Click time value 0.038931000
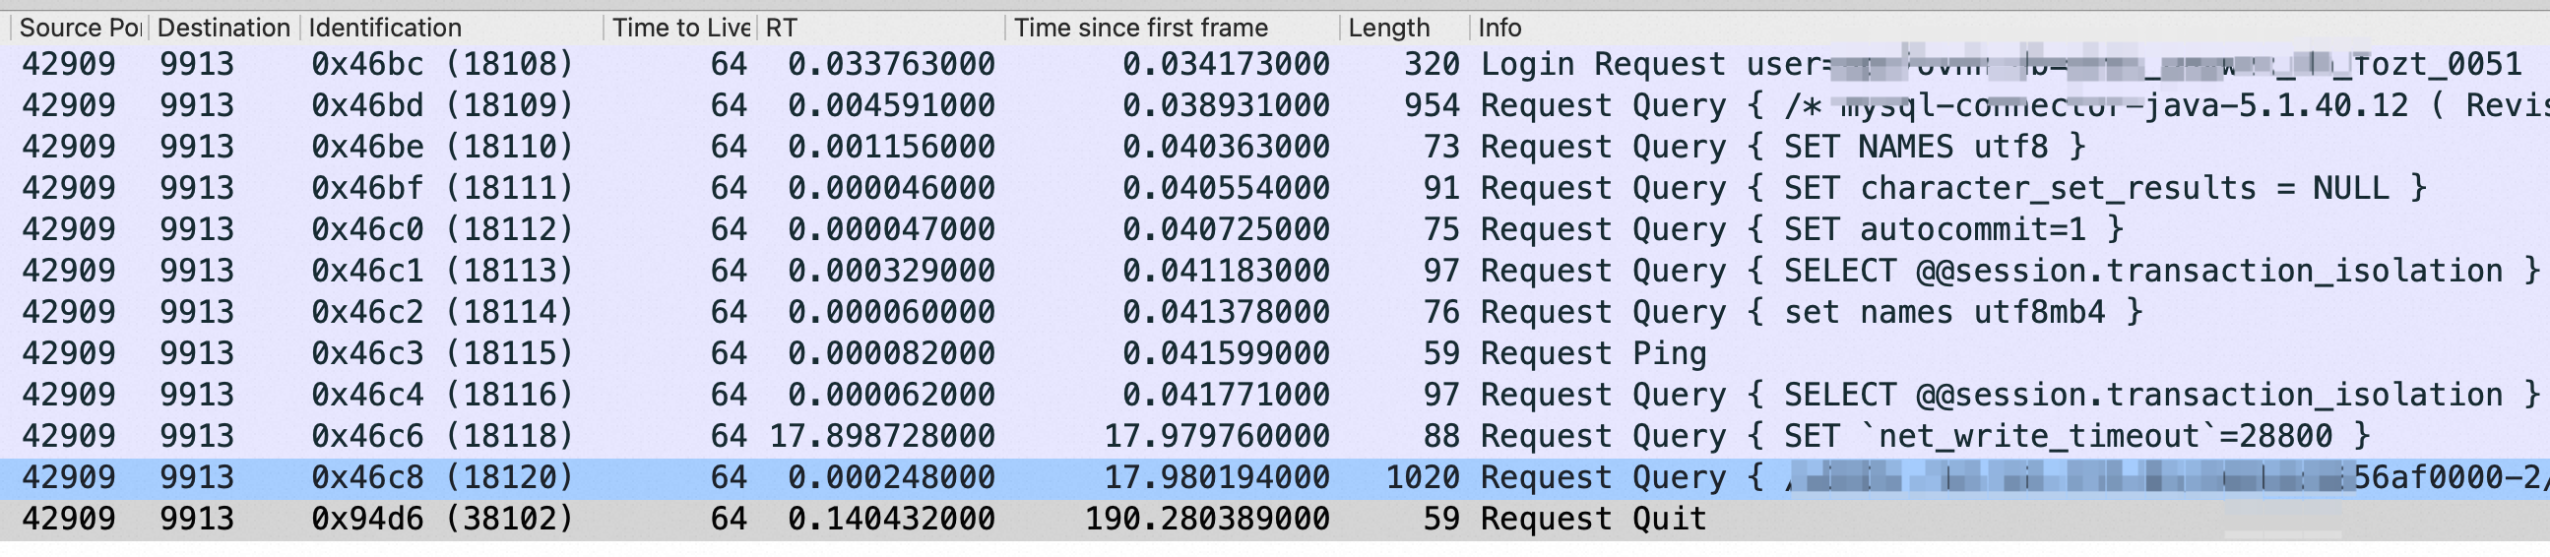Image resolution: width=2550 pixels, height=557 pixels. pos(1226,106)
